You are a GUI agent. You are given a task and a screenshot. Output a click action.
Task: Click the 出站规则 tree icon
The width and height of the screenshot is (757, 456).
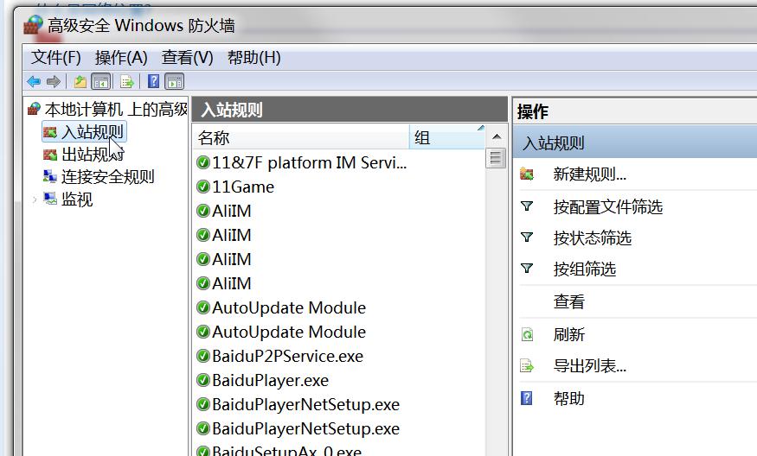pyautogui.click(x=49, y=155)
